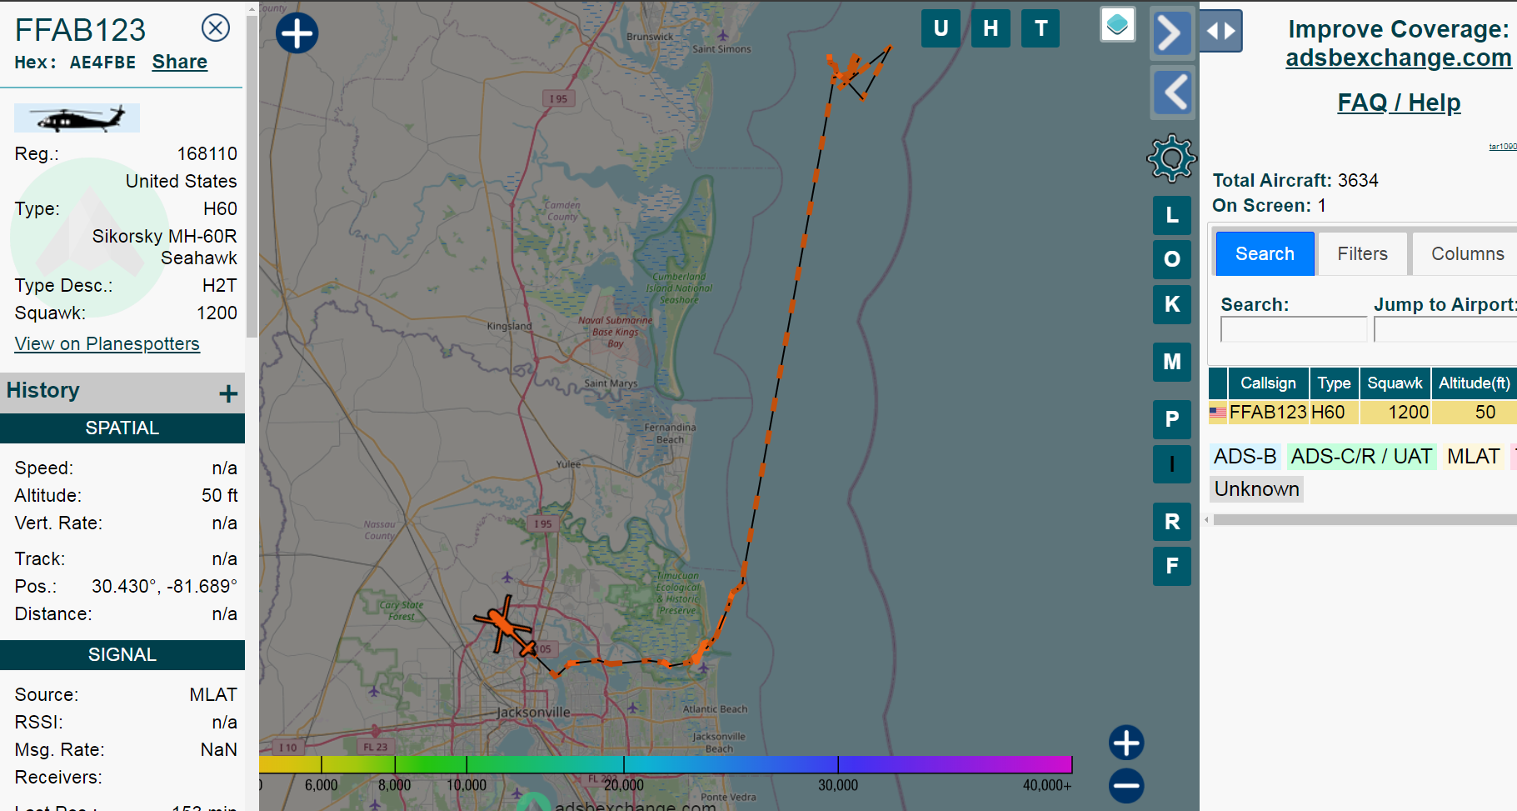Screen dimensions: 1517x811
Task: Sort table by Altitude(ft) column
Action: pyautogui.click(x=1474, y=383)
